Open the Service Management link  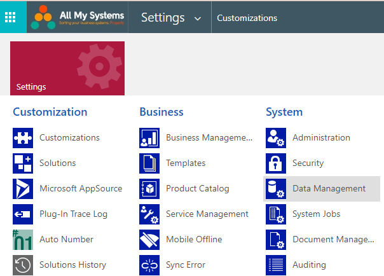(x=207, y=214)
